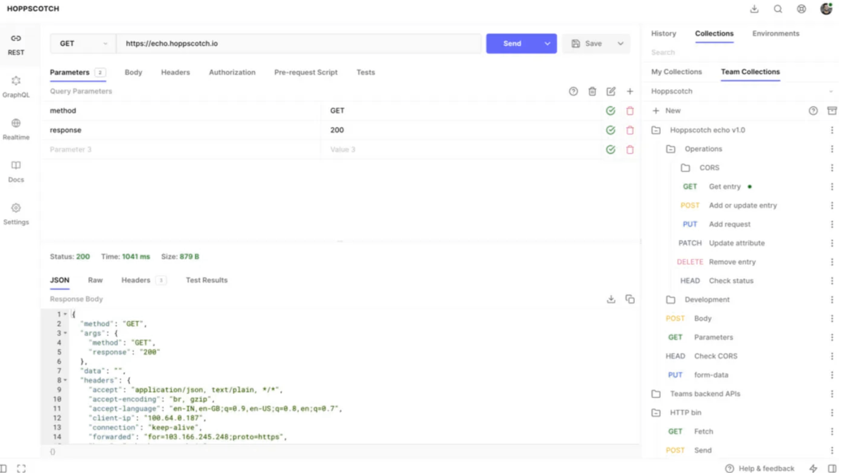Delete the empty Parameter 3 row
The height and width of the screenshot is (473, 845).
[630, 149]
